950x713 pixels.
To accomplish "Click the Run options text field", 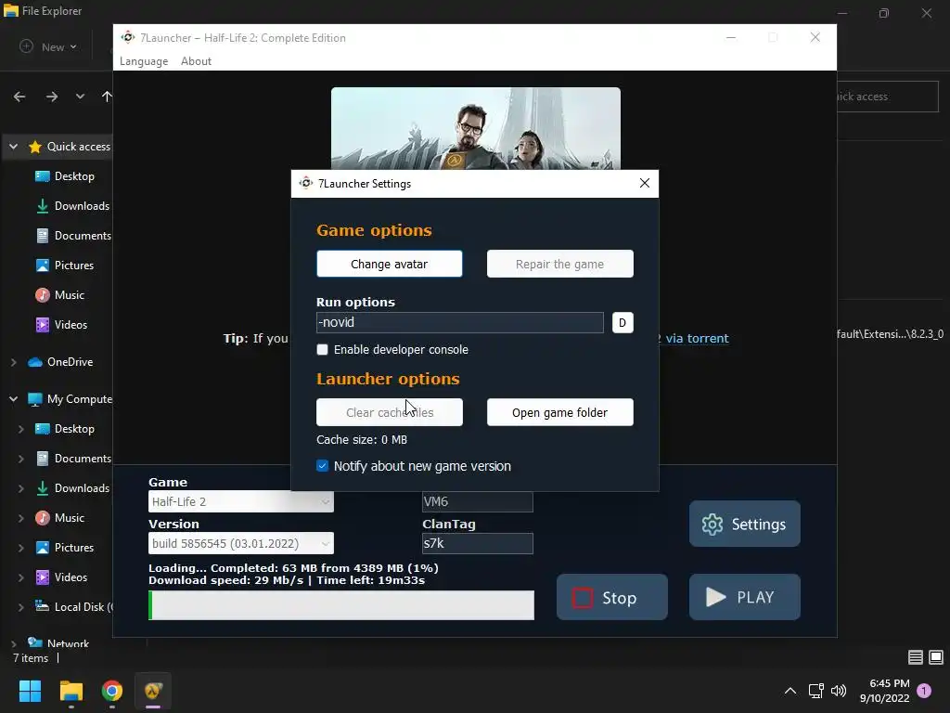I will (x=460, y=322).
